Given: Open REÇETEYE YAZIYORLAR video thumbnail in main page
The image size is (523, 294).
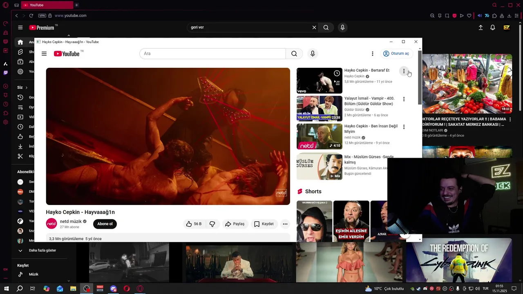Looking at the screenshot, I should (467, 84).
